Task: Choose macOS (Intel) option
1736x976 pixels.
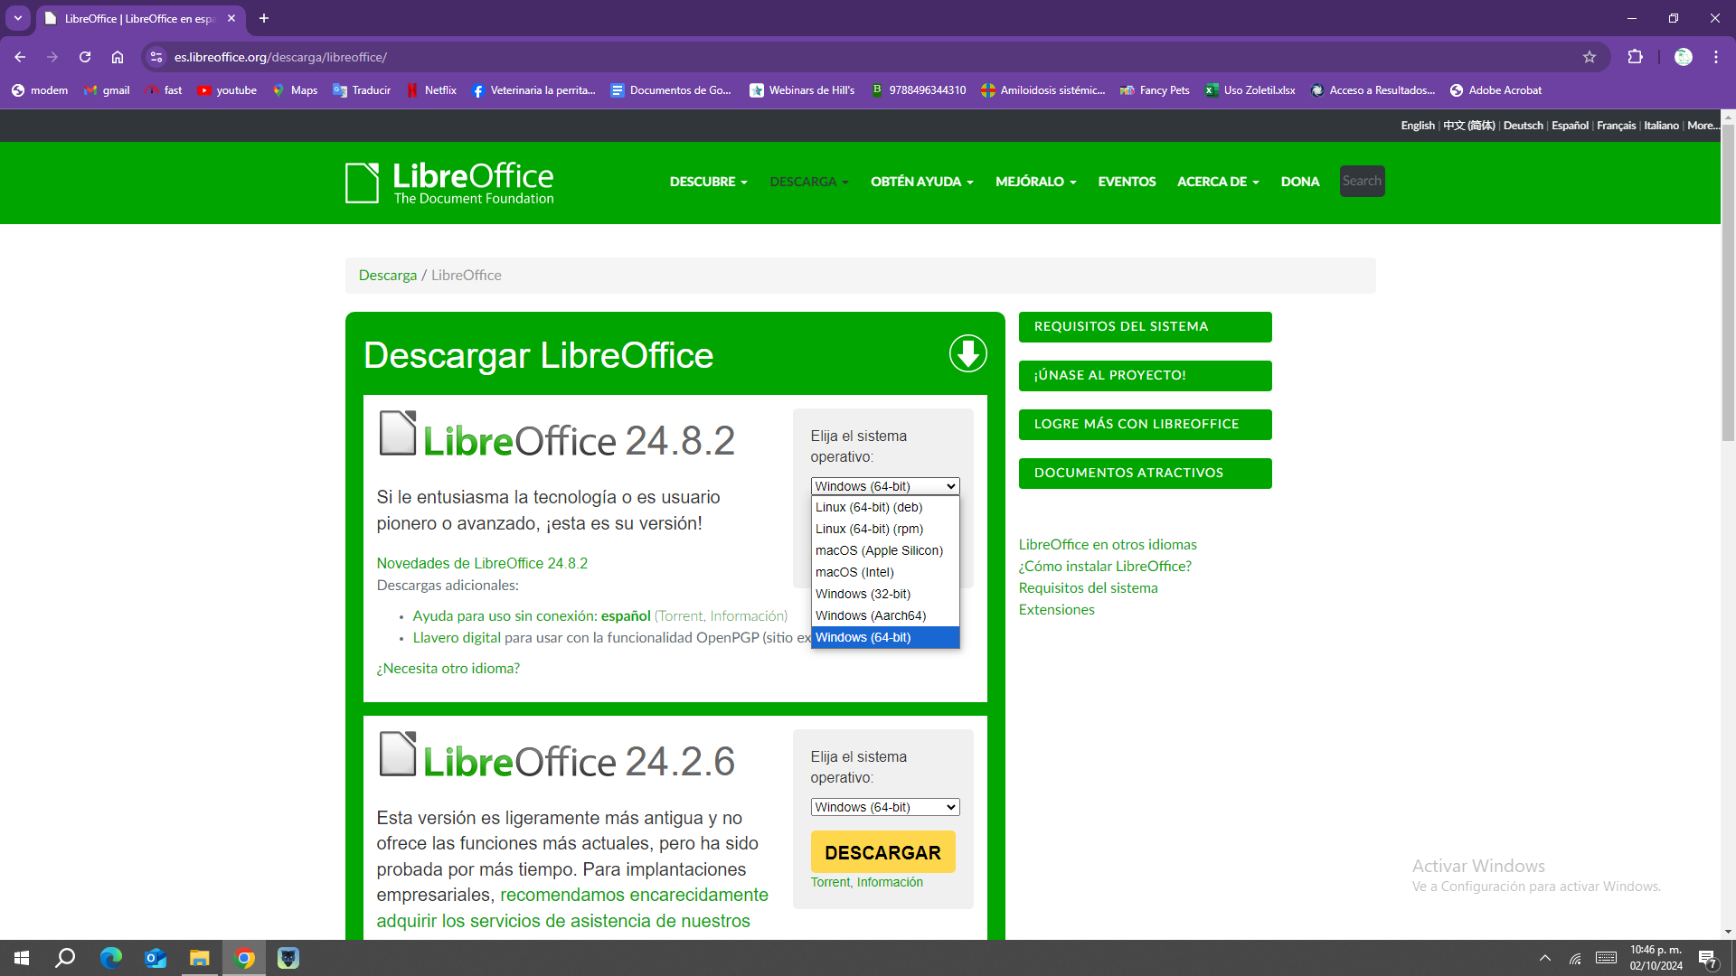Action: click(x=885, y=572)
